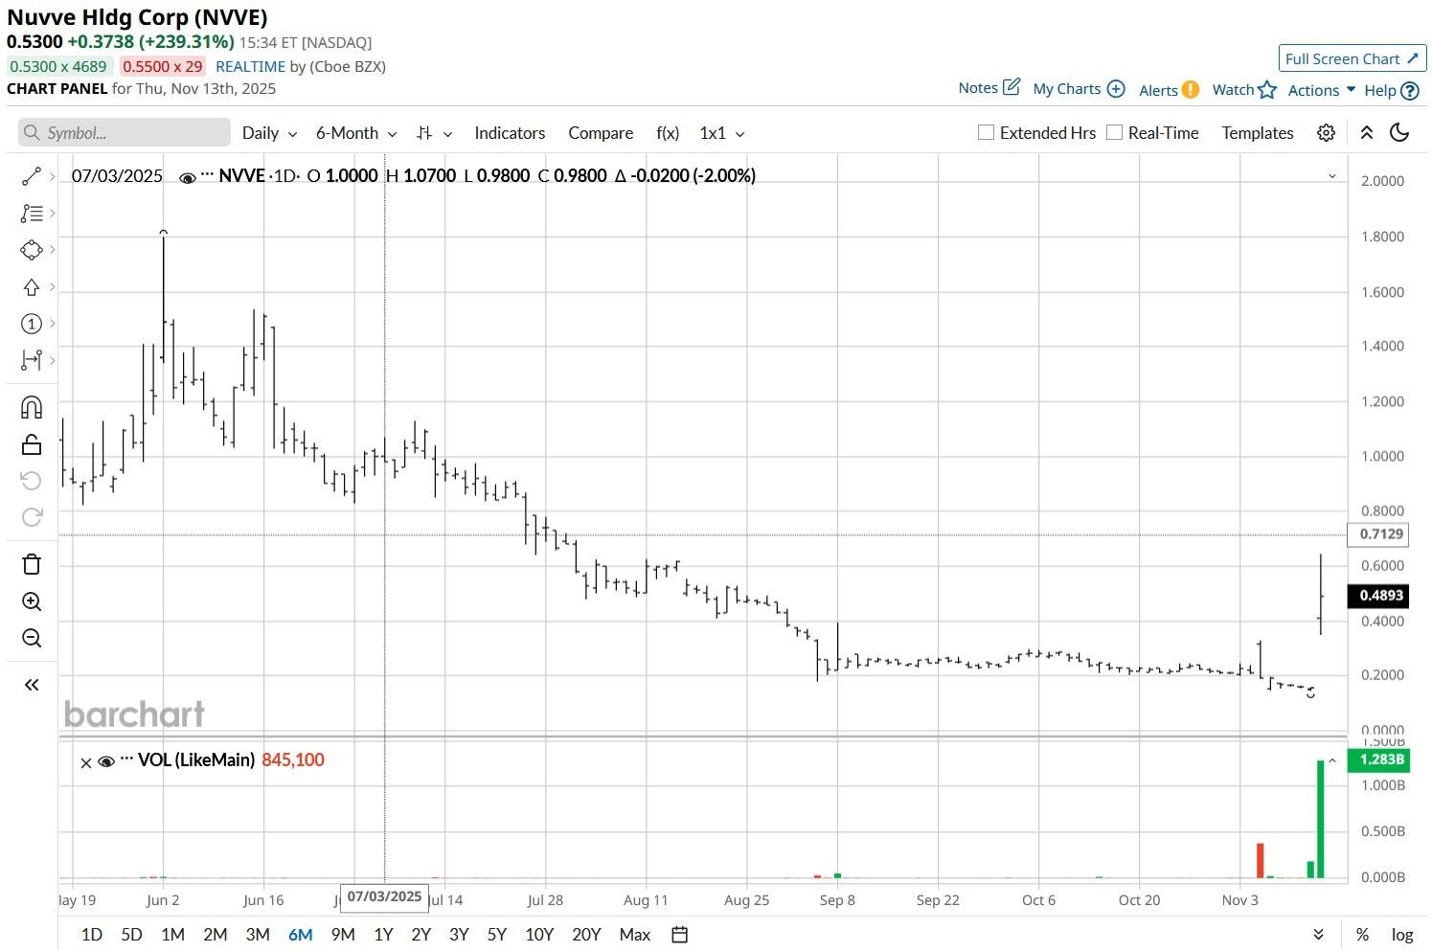This screenshot has width=1432, height=952.
Task: Select the measure range tool
Action: pyautogui.click(x=31, y=360)
